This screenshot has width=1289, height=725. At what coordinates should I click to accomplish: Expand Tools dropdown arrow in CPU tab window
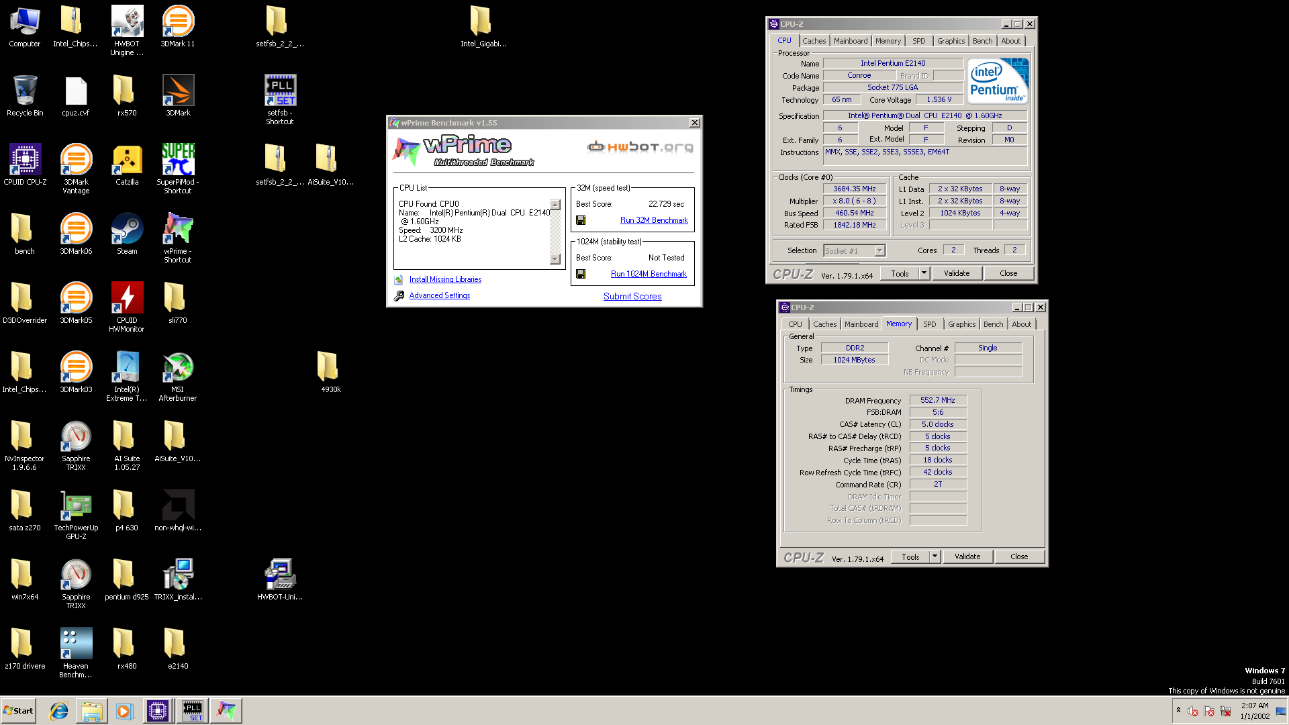(x=924, y=273)
